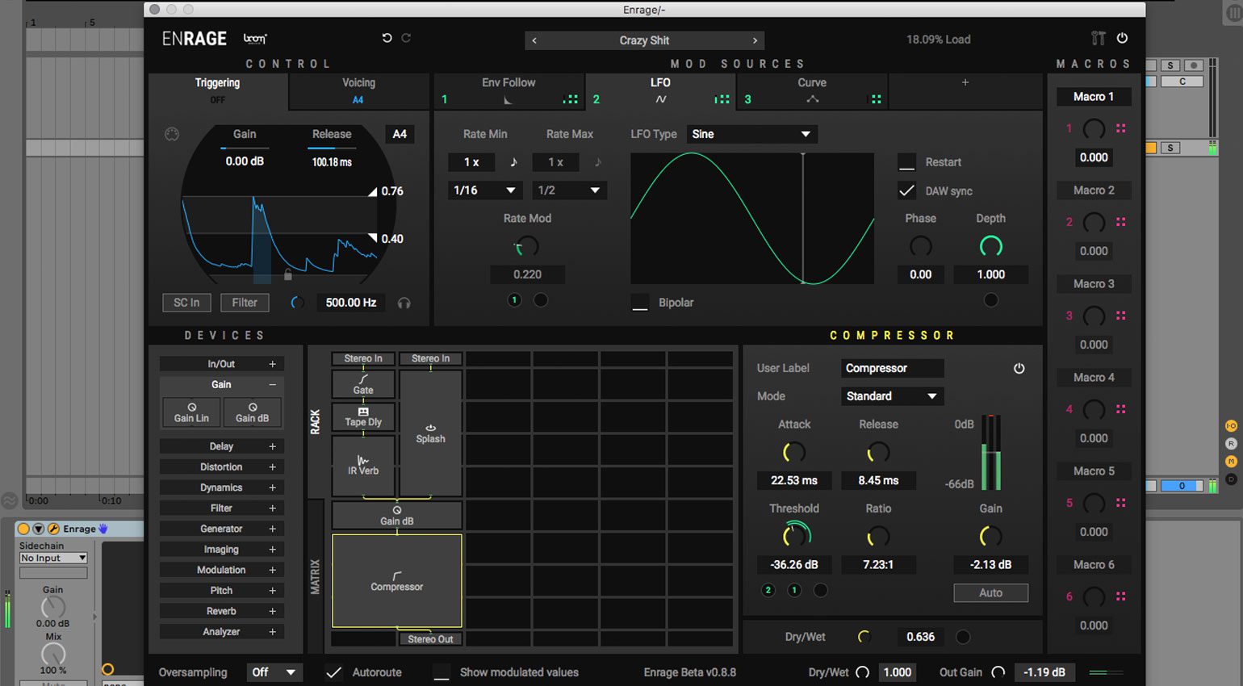Select the Tape Dly device in the rack
Screen dimensions: 1243x686
[363, 416]
